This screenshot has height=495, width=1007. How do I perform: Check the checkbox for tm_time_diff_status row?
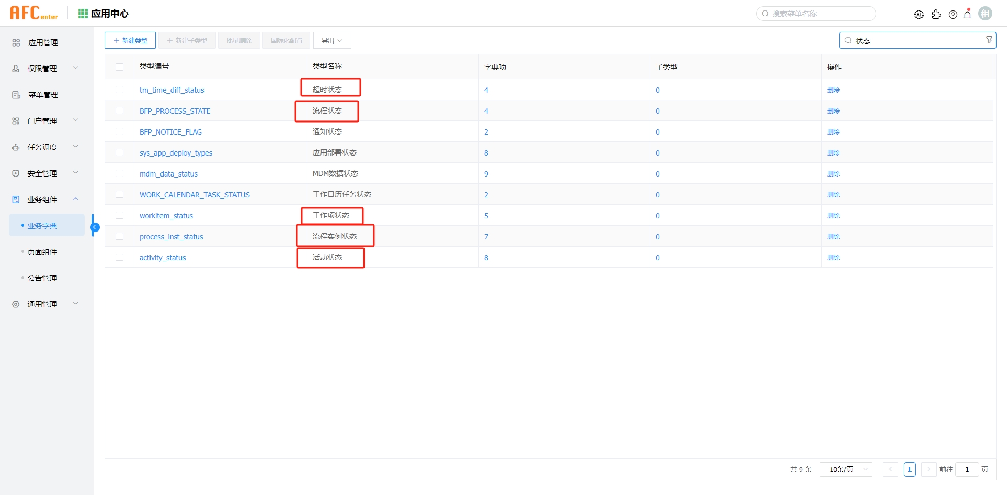point(120,90)
